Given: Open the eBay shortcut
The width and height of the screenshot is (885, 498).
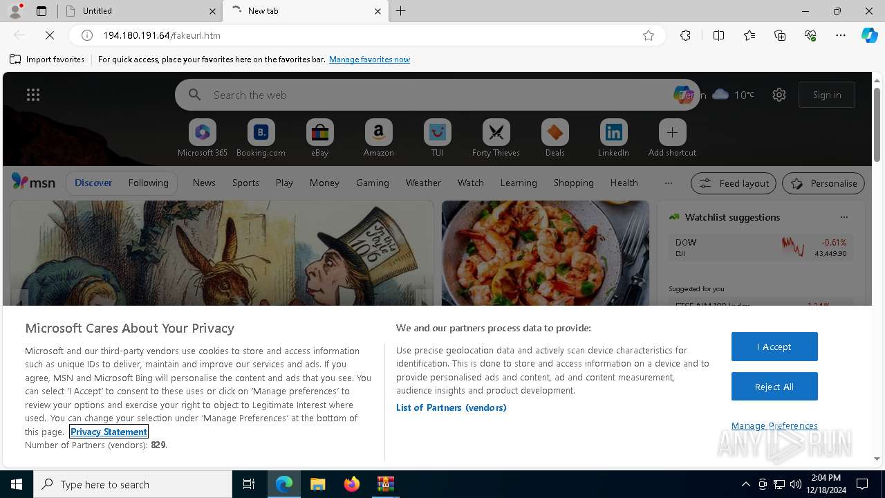Looking at the screenshot, I should coord(320,138).
